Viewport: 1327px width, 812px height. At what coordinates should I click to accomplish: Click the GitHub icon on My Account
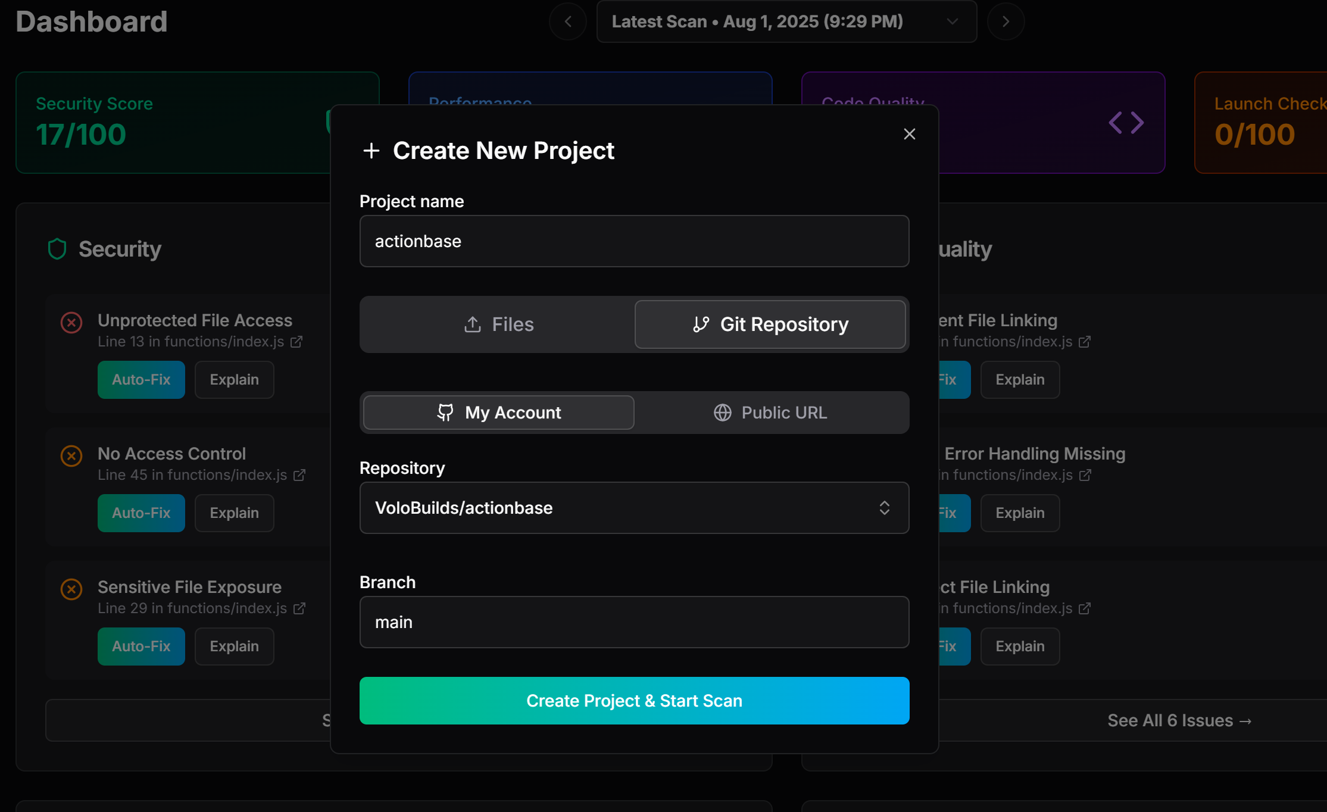445,413
